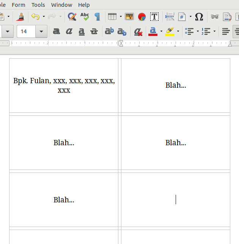The image size is (239, 244).
Task: Insert a footnote page icon
Action: tap(227, 17)
